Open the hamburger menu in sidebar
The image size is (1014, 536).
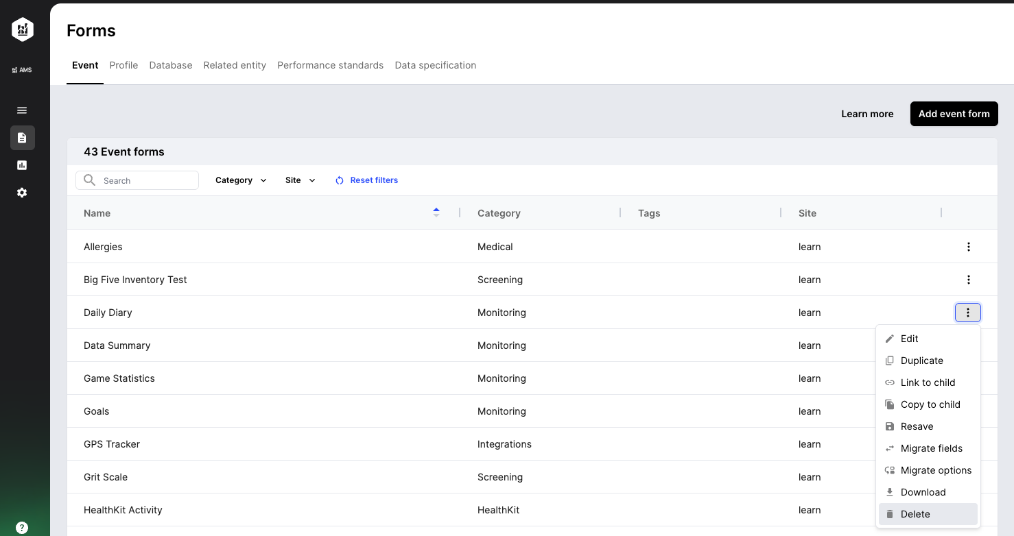[22, 110]
